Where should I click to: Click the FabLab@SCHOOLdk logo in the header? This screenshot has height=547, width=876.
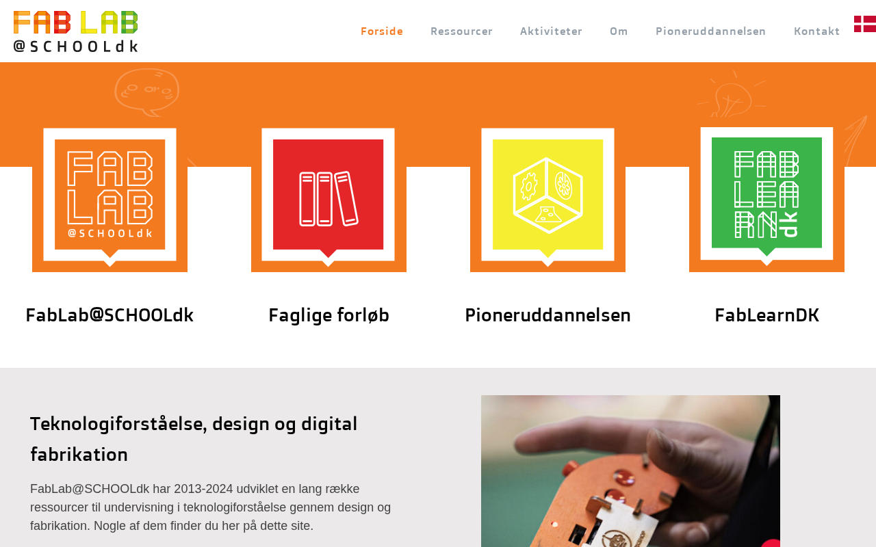pos(75,31)
